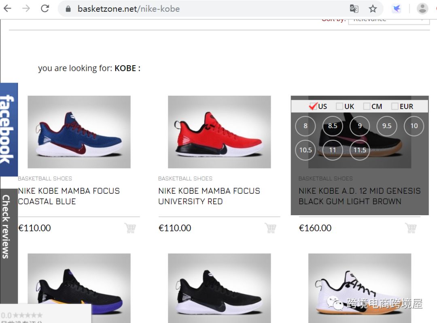Check the EUR size unit box
The image size is (437, 323).
[395, 106]
